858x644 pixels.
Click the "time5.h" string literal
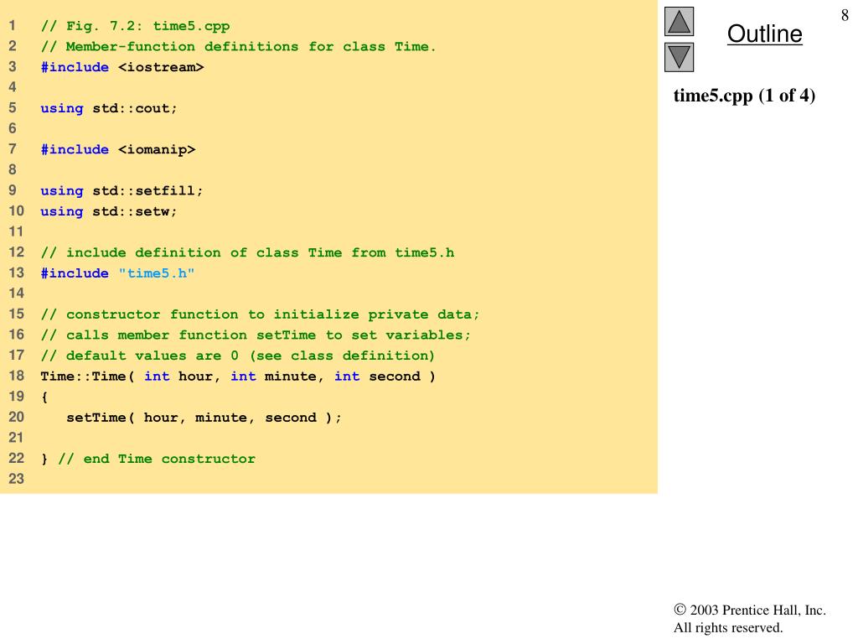click(157, 273)
